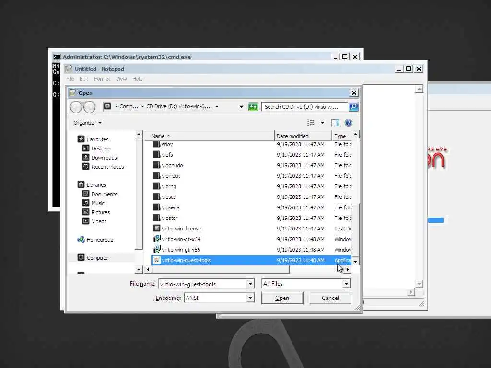Click the Videos library icon
Screen dimensions: 491x368
[x=85, y=221]
